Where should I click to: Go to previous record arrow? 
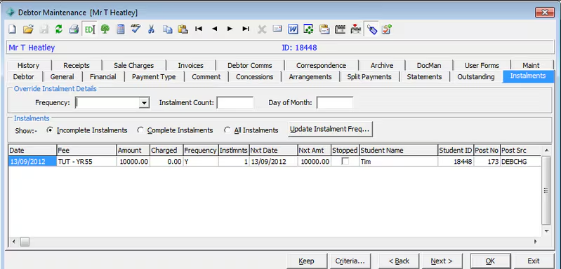tap(214, 29)
